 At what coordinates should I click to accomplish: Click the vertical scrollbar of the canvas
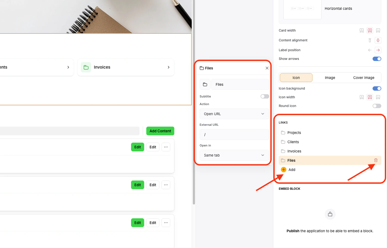pos(194,102)
